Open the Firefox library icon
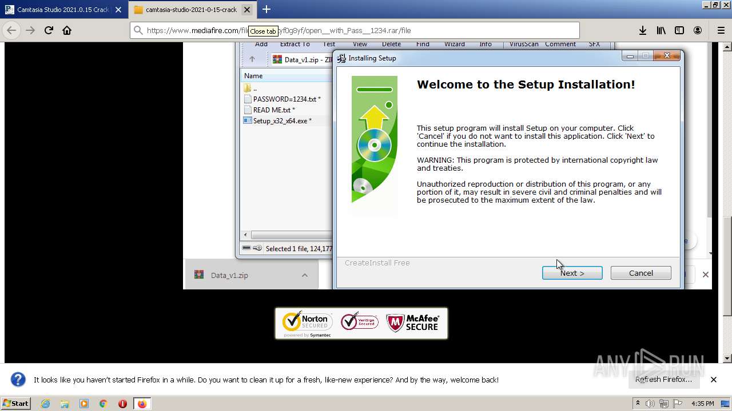Screen dimensions: 732x411 [661, 30]
